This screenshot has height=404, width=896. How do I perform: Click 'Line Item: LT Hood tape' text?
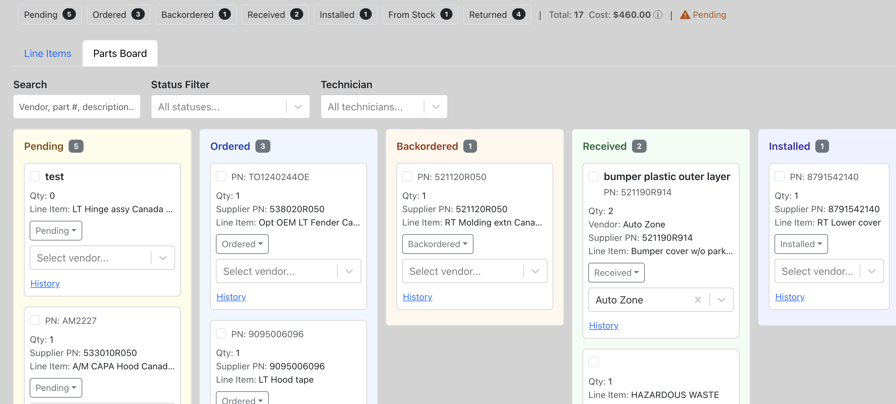pyautogui.click(x=265, y=380)
